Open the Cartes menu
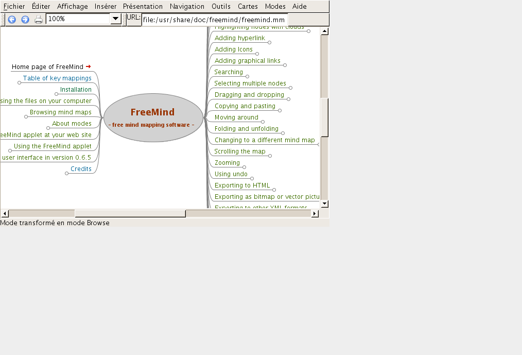The height and width of the screenshot is (355, 522). click(x=248, y=6)
